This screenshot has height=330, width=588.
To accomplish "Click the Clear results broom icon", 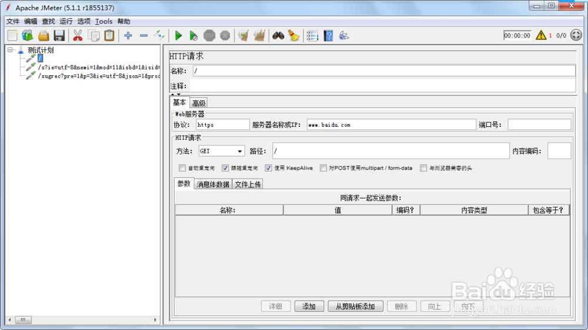I will [x=243, y=36].
